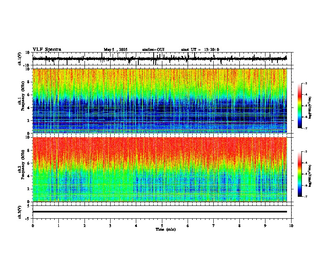Click the "-5" tick on ch.2 colorbar
The width and height of the screenshot is (328, 253).
tap(306, 174)
